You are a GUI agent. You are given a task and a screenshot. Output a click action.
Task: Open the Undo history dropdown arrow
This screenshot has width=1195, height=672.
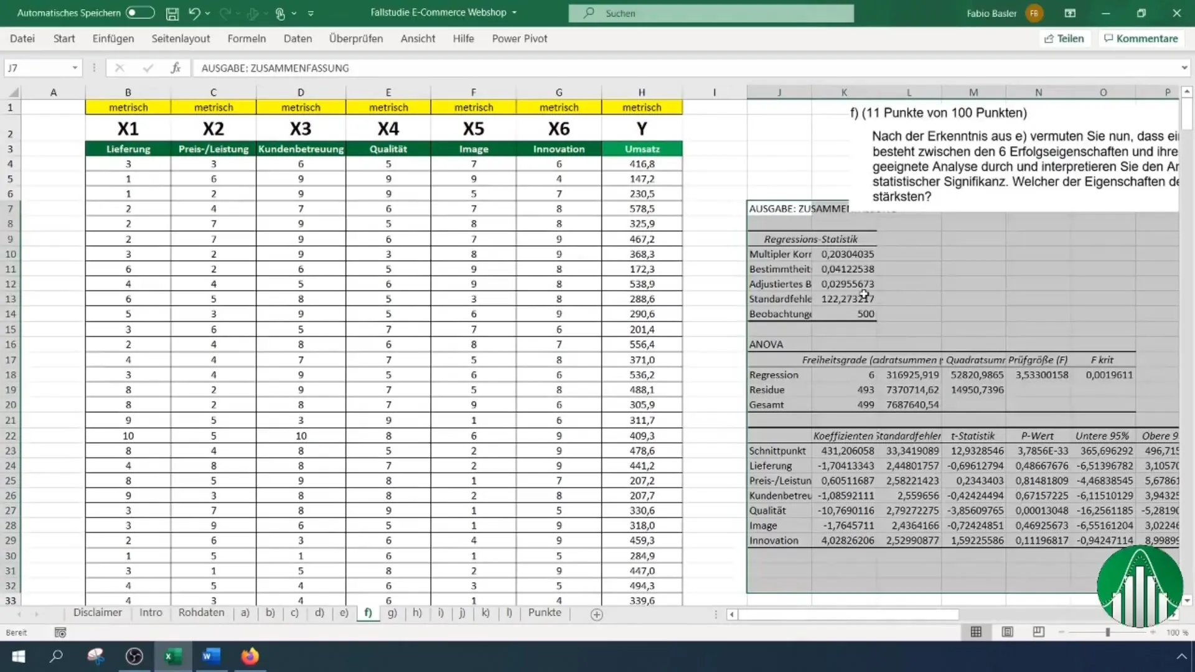click(x=207, y=13)
